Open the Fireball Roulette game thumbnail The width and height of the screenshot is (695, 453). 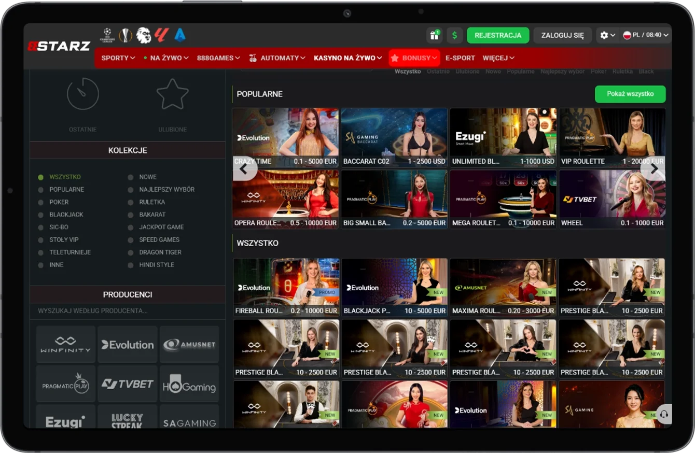click(x=286, y=287)
